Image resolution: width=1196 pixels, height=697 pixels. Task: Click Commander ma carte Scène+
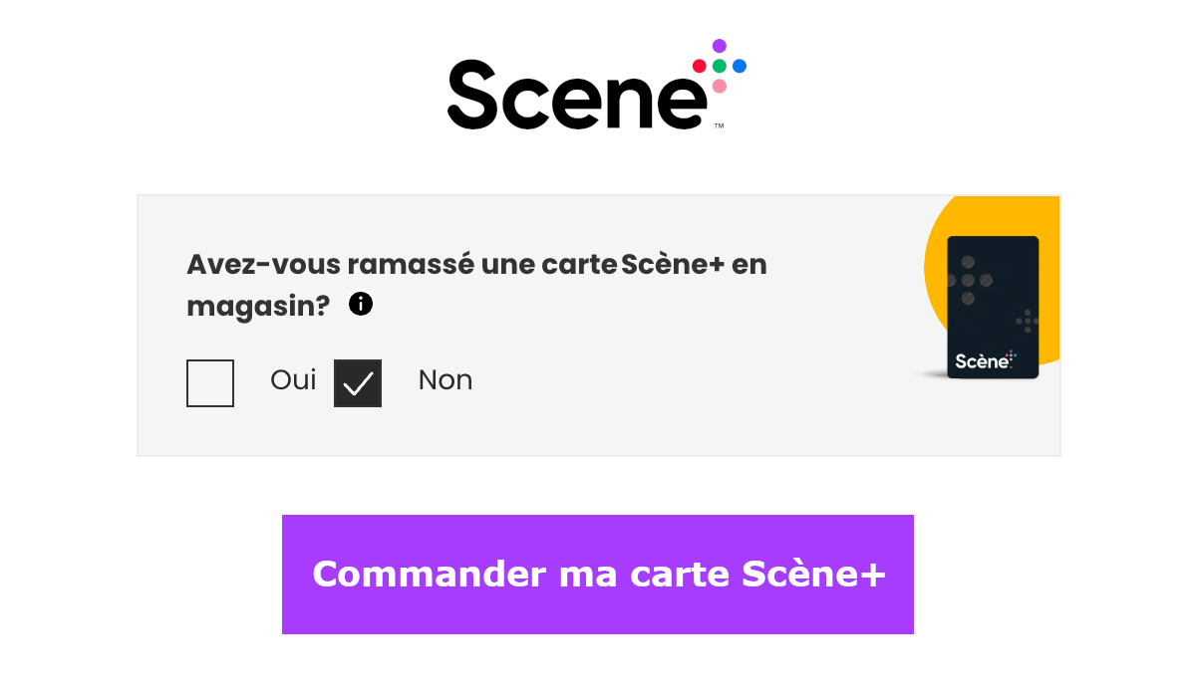[597, 575]
